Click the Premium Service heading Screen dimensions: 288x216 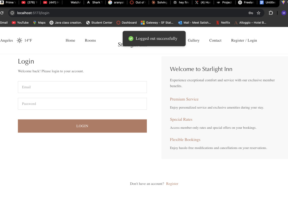pyautogui.click(x=184, y=99)
